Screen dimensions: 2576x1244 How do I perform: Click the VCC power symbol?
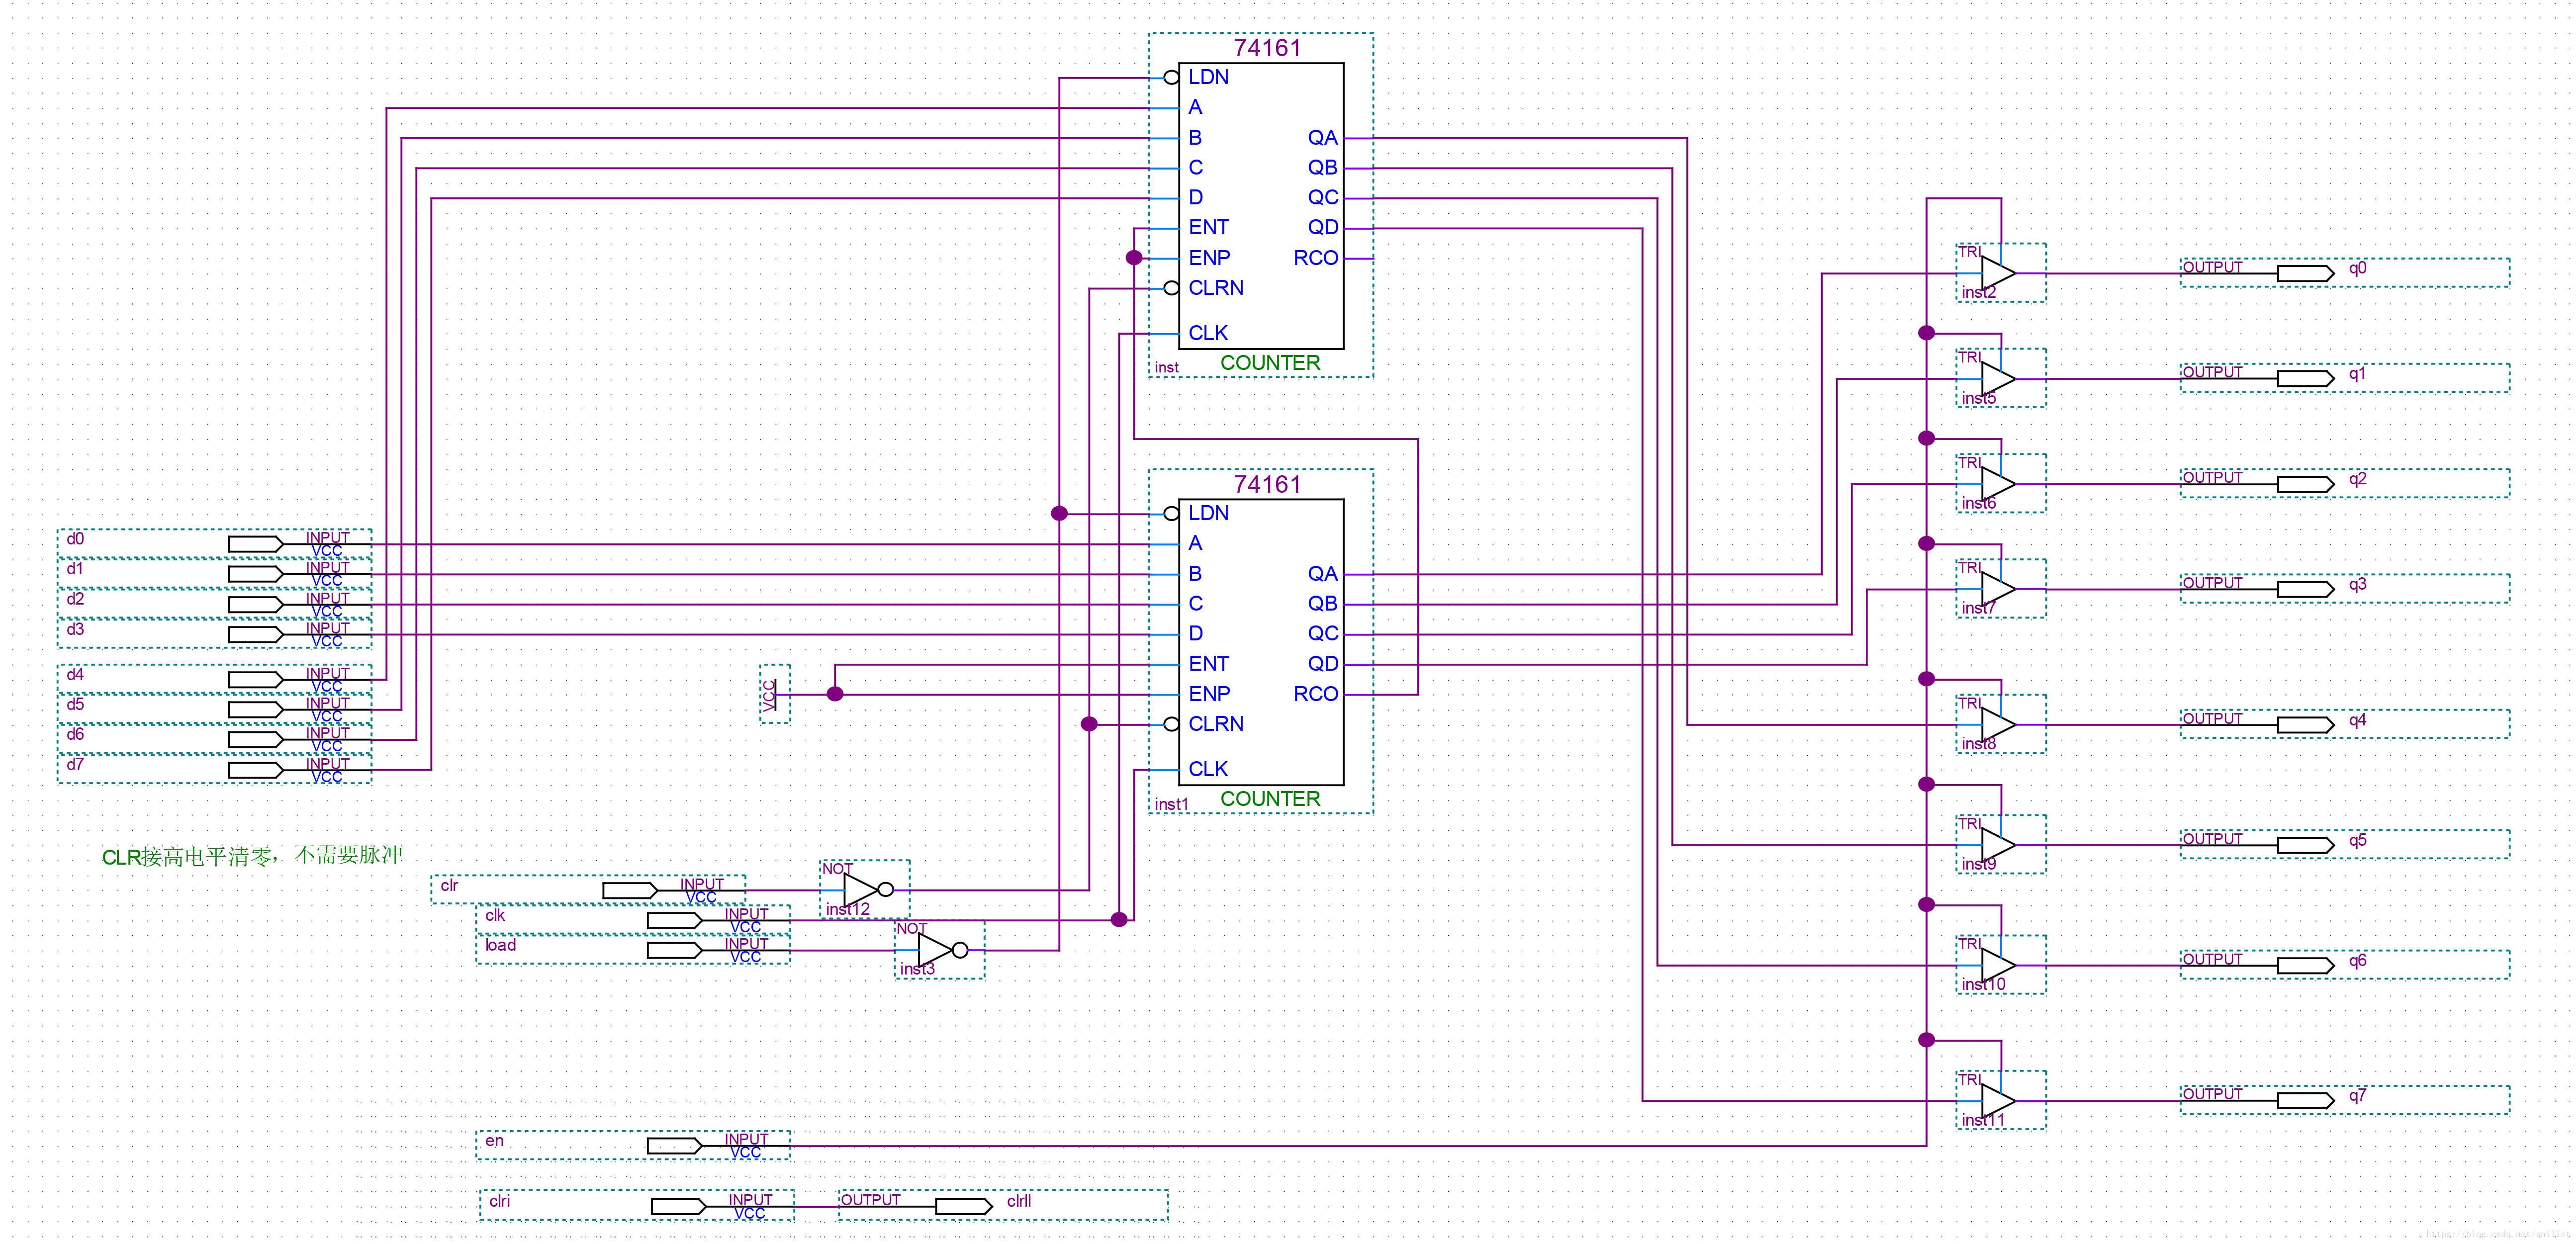(774, 694)
